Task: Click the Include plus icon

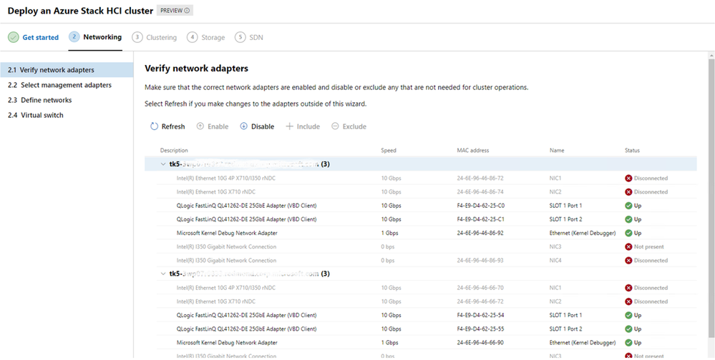Action: click(289, 126)
